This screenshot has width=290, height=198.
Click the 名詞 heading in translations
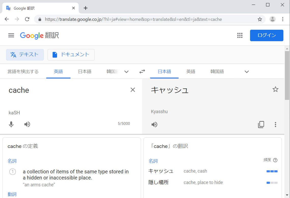click(x=153, y=161)
